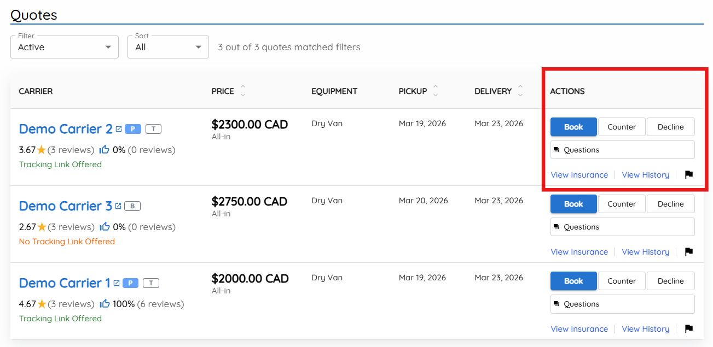The height and width of the screenshot is (347, 713).
Task: View Insurance for Demo Carrier 3
Action: 579,252
